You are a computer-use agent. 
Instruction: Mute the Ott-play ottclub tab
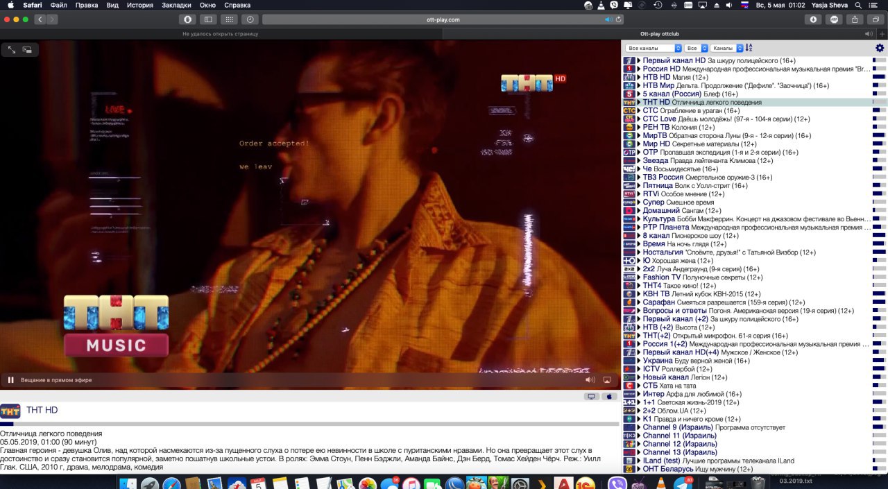pos(868,33)
